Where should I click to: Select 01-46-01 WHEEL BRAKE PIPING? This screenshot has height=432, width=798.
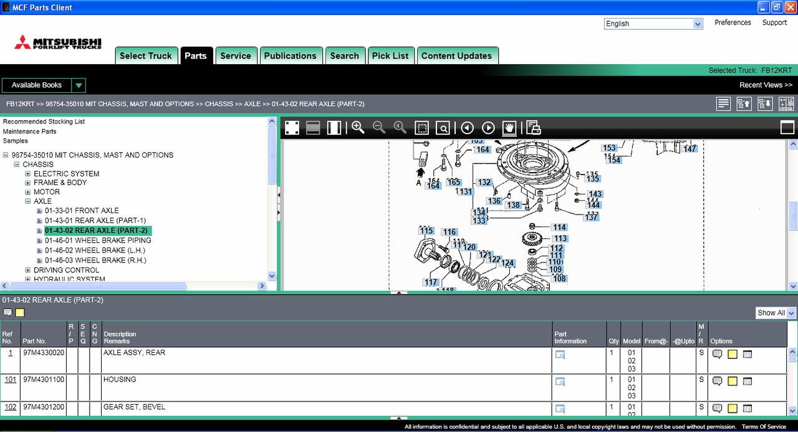click(98, 241)
